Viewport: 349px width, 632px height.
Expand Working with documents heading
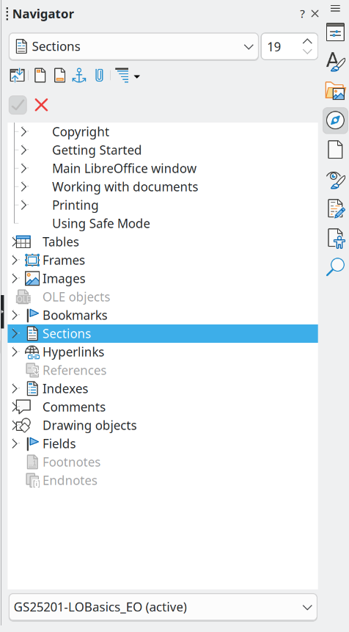(24, 186)
